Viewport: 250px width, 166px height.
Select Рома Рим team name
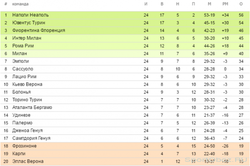(x=23, y=46)
